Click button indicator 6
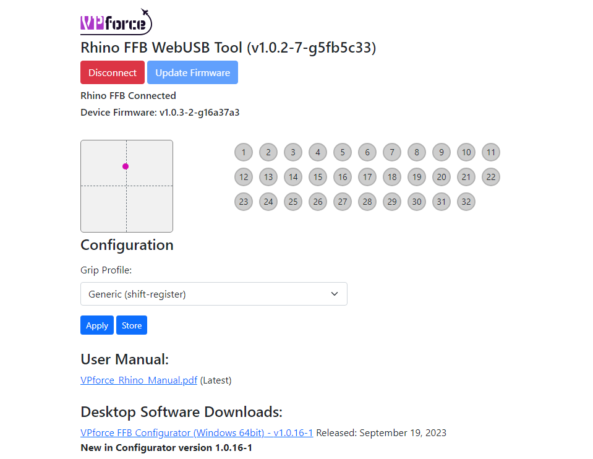 367,152
